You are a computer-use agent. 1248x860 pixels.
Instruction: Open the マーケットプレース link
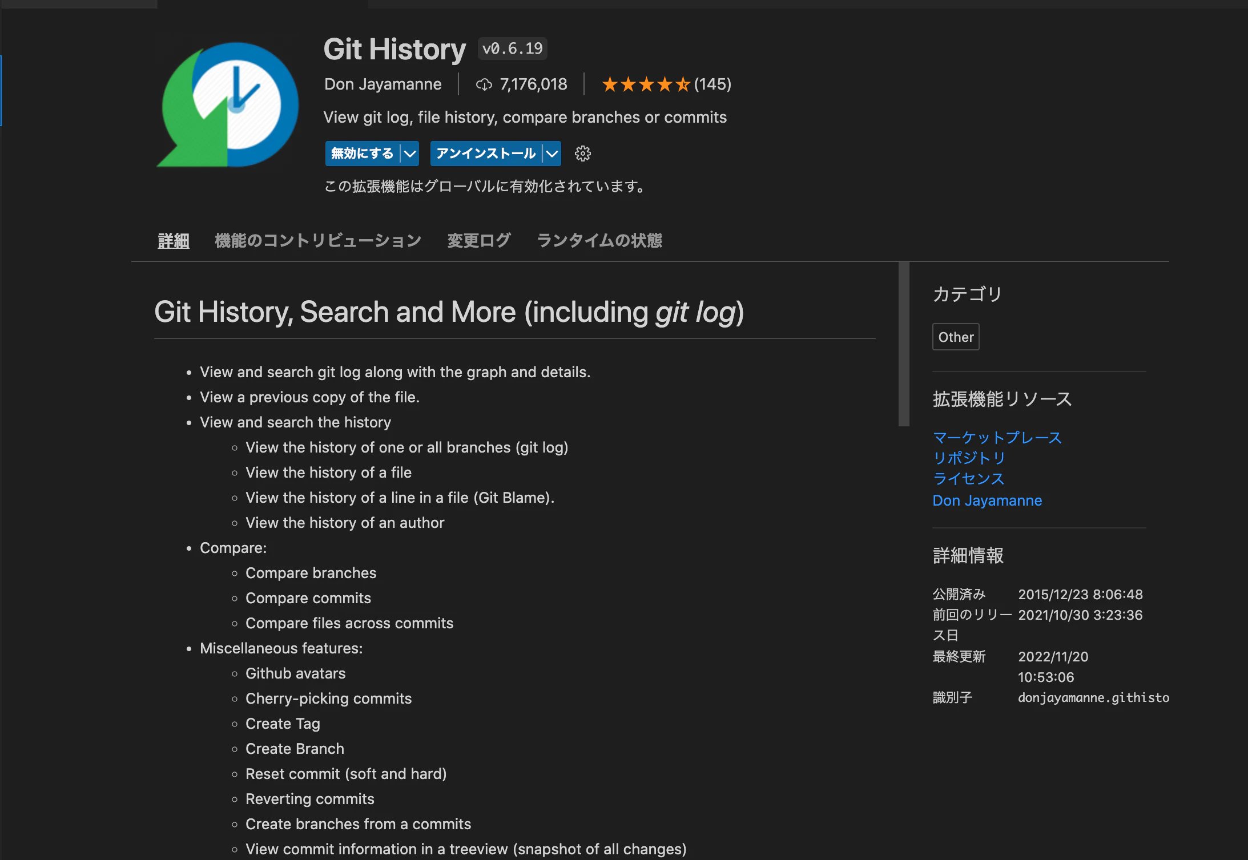tap(997, 438)
